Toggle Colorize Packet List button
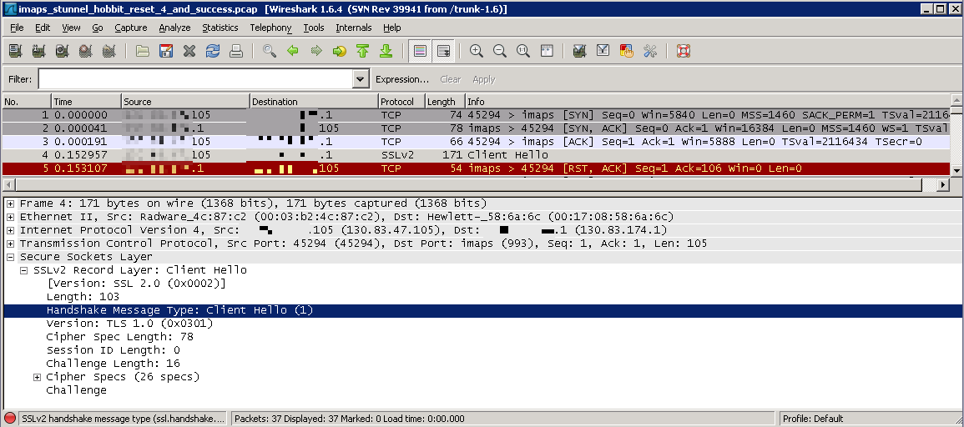 (420, 51)
